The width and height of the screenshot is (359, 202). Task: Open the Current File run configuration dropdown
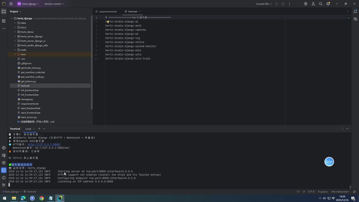(x=263, y=4)
